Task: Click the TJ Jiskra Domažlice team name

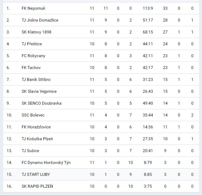Action: (40, 20)
